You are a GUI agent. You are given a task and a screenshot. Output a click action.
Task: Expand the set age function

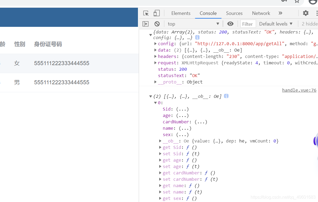(x=160, y=166)
